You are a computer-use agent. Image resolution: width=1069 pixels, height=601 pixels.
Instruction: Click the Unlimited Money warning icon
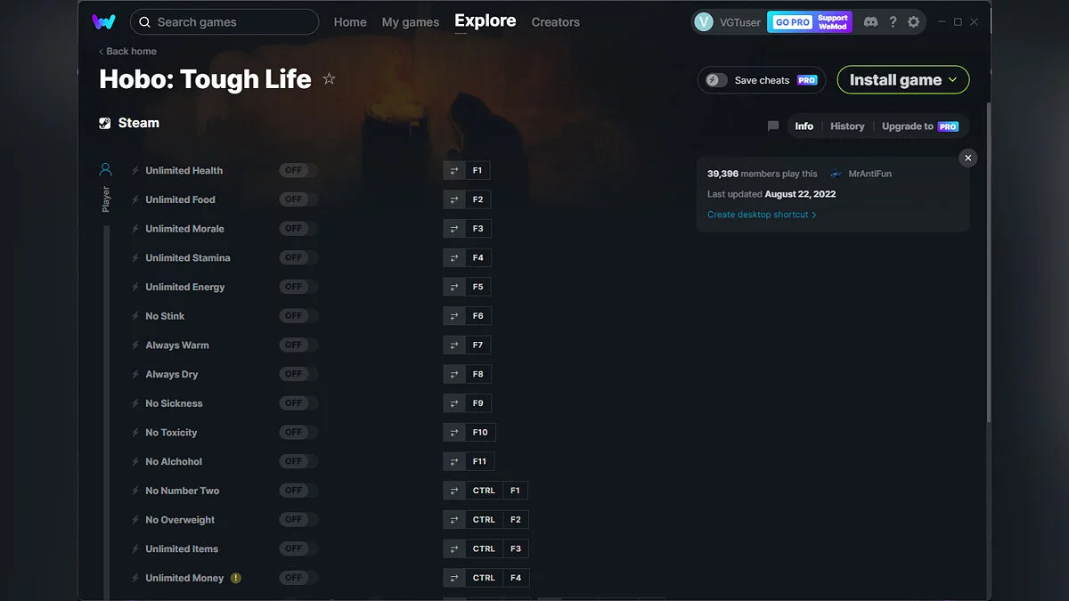tap(235, 578)
